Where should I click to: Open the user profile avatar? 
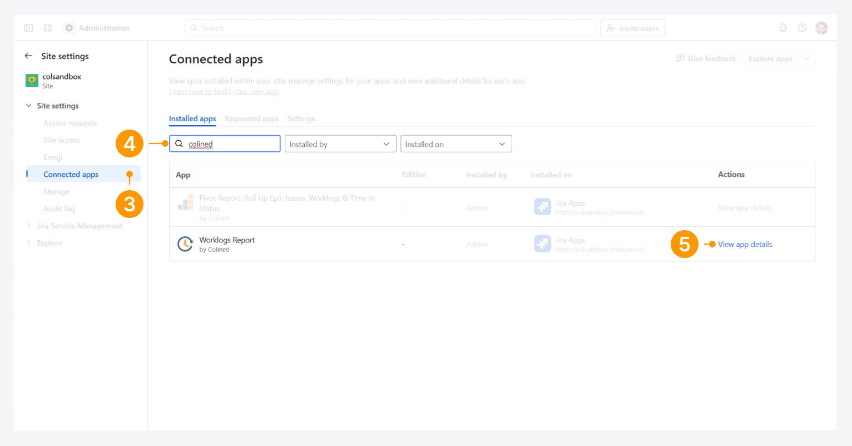click(821, 28)
